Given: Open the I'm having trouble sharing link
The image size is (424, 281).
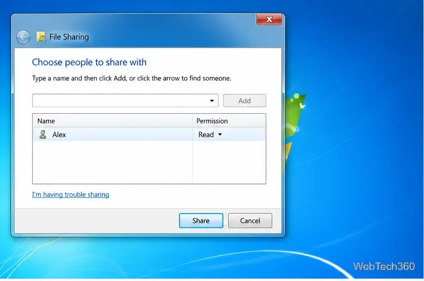Looking at the screenshot, I should tap(71, 195).
